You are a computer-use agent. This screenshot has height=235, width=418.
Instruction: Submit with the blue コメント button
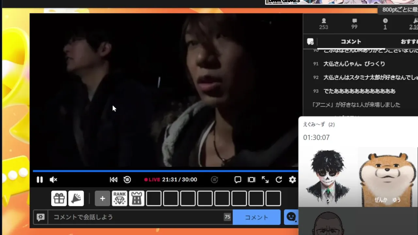tap(257, 217)
